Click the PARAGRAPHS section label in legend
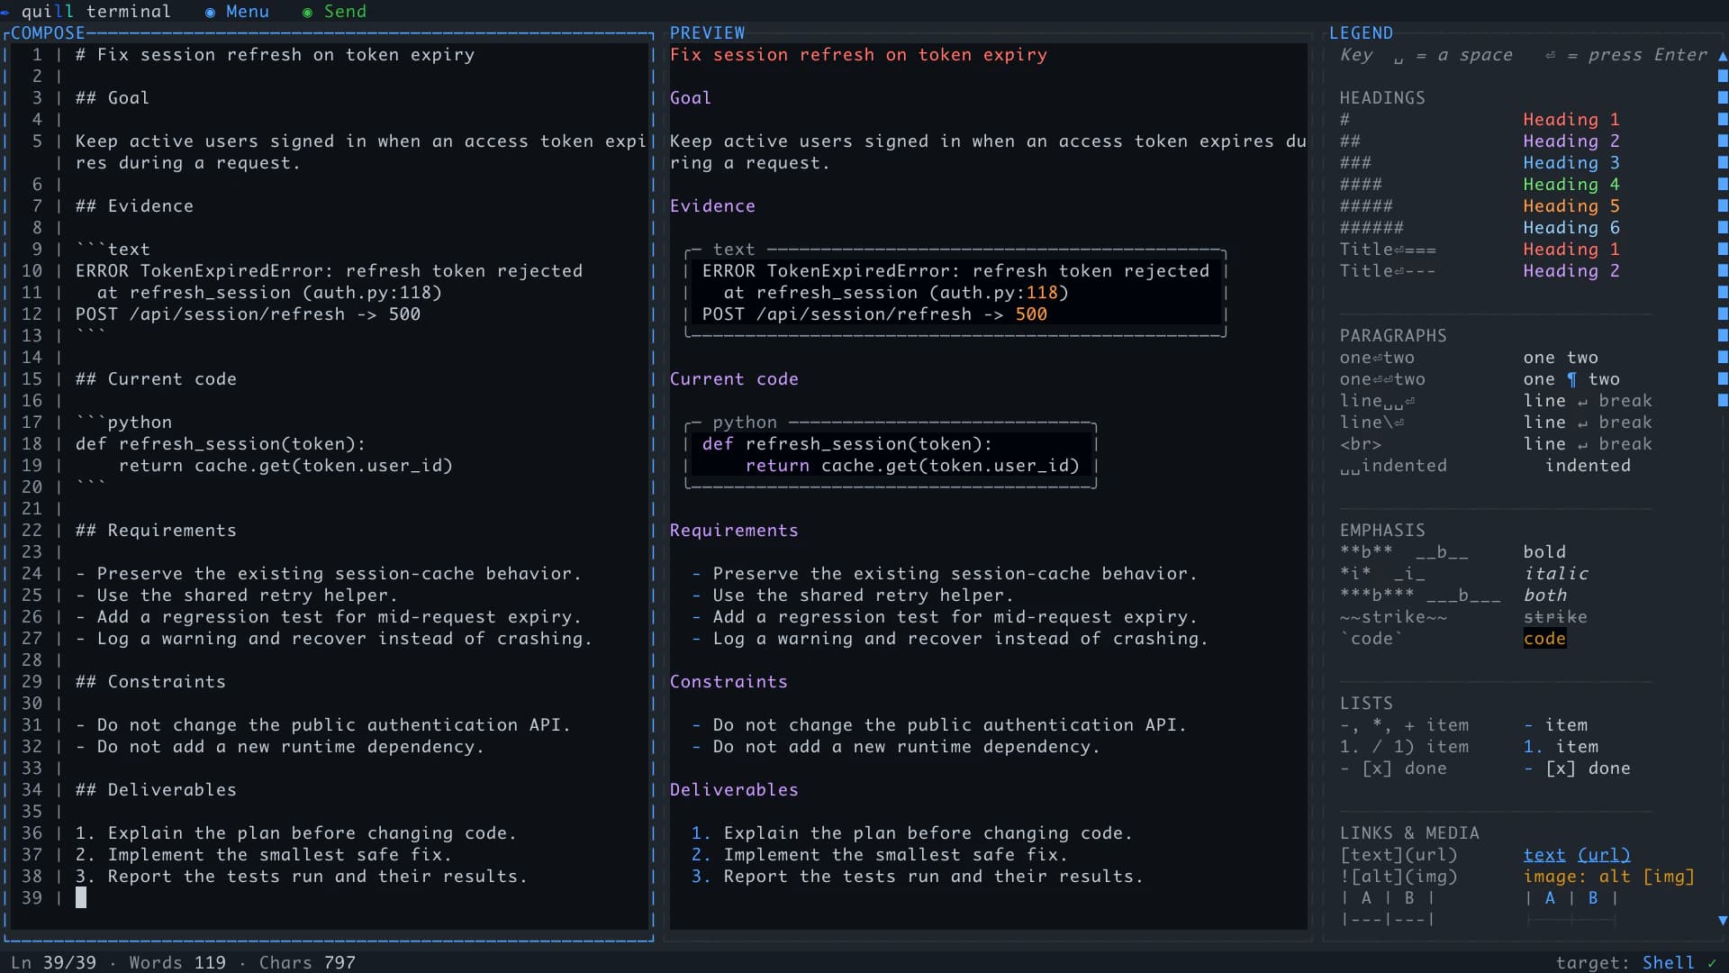Viewport: 1729px width, 973px height. tap(1393, 336)
